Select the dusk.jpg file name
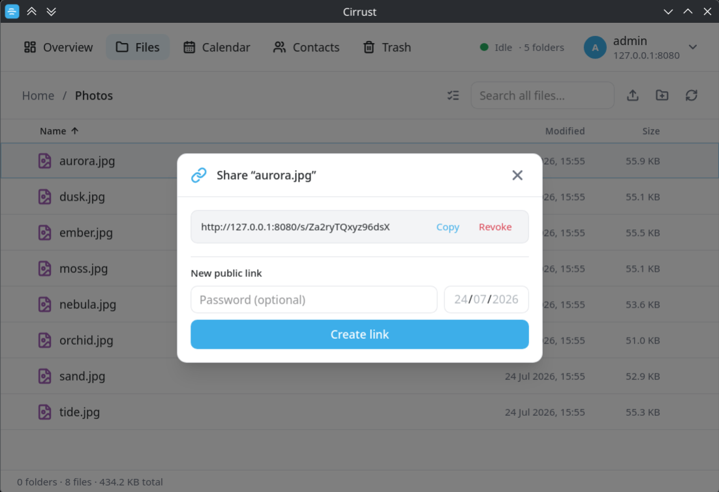This screenshot has height=492, width=719. click(x=82, y=197)
